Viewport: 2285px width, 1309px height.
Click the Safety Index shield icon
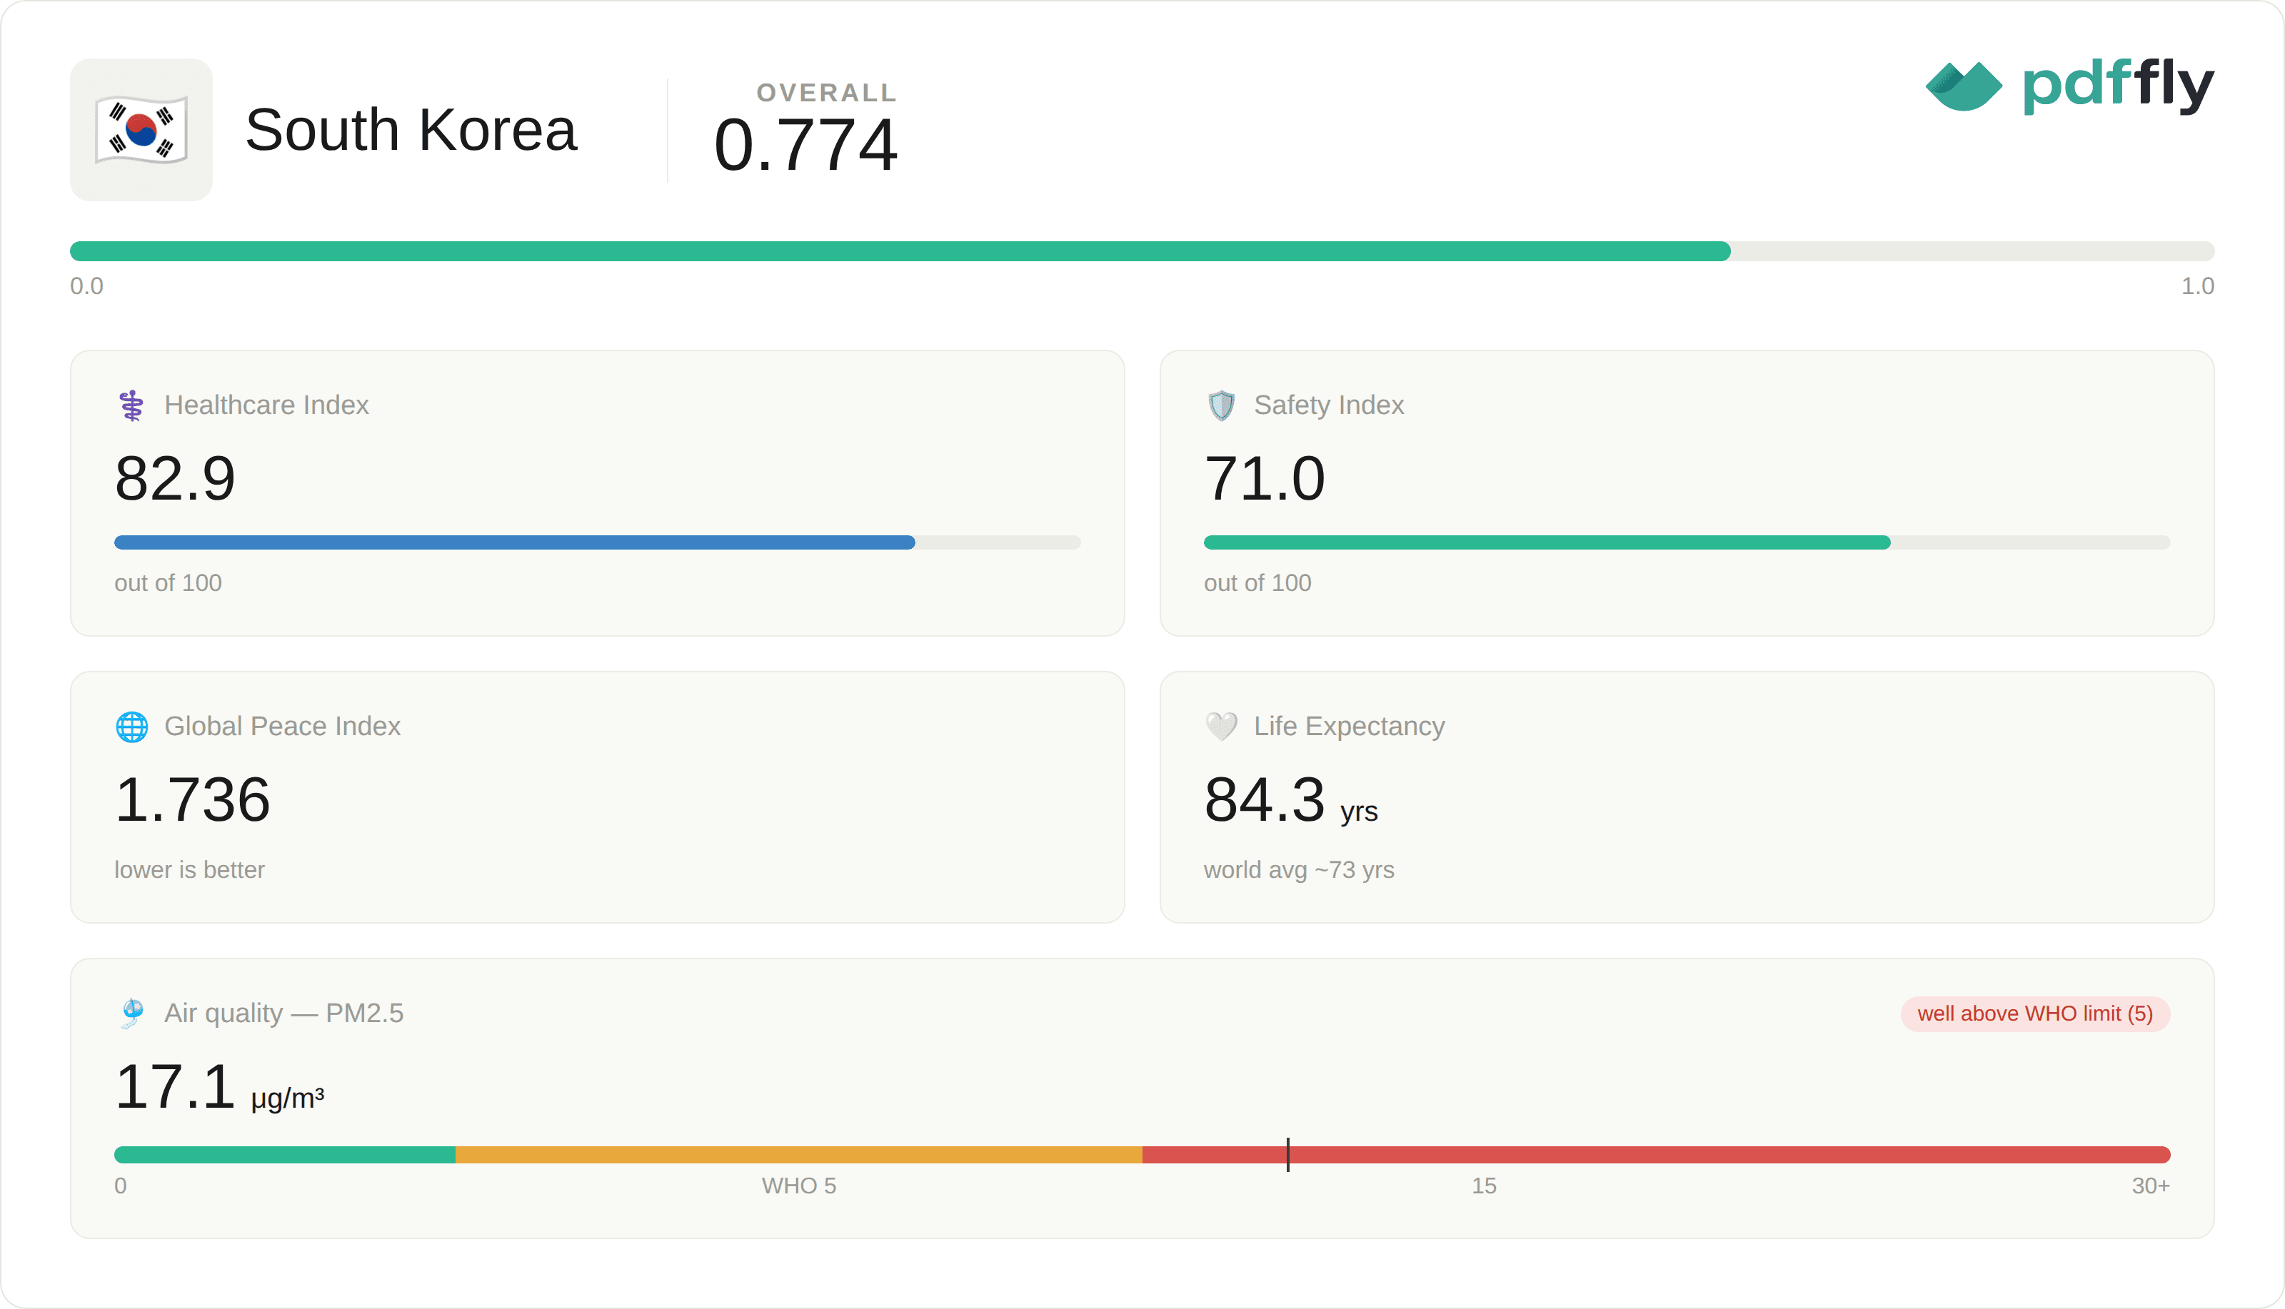[x=1221, y=405]
